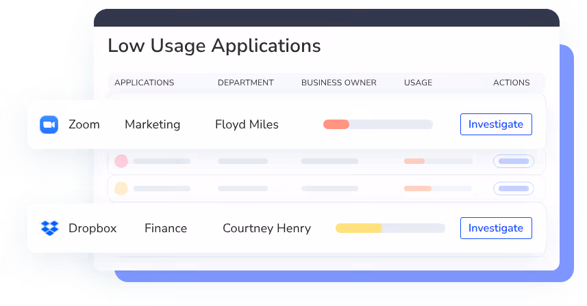Open business owner Floyd Miles

click(247, 124)
